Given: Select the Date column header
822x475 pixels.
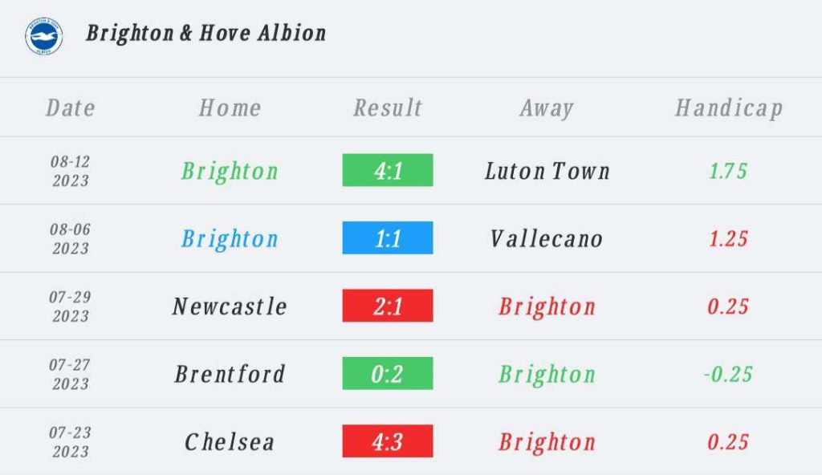Looking at the screenshot, I should 71,108.
